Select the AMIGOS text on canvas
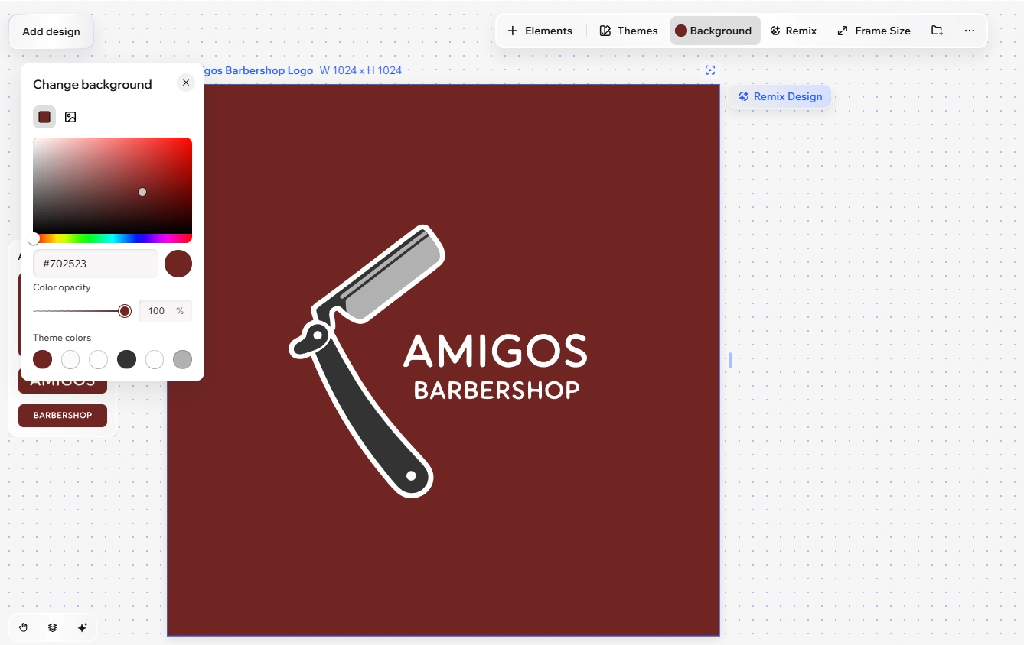This screenshot has height=645, width=1024. 495,352
